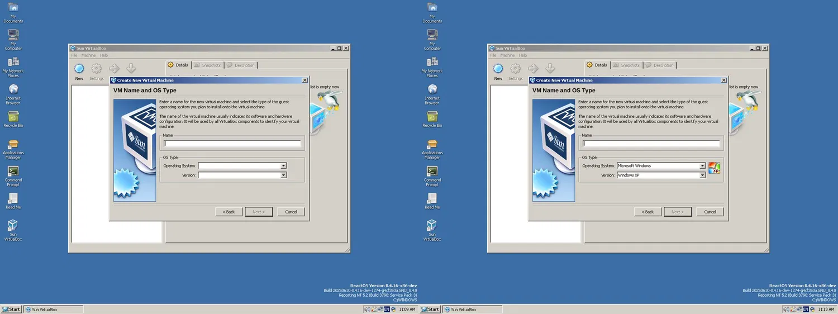Select the Read Me icon on the right desktop

432,201
